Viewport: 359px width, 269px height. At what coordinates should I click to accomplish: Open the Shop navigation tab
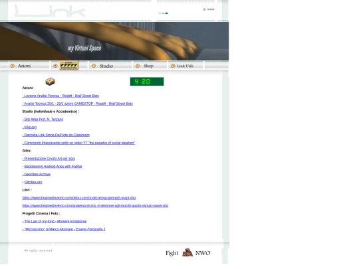coord(149,66)
